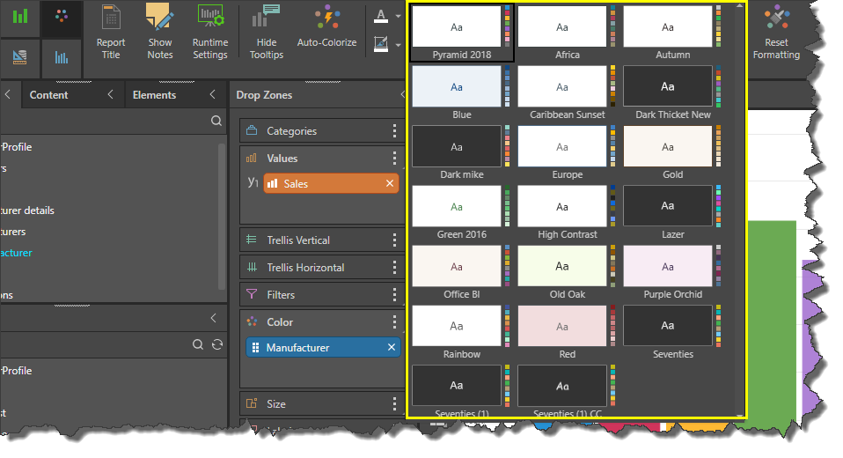Click the Trellis Horizontal drop zone
The image size is (843, 458).
(x=306, y=268)
